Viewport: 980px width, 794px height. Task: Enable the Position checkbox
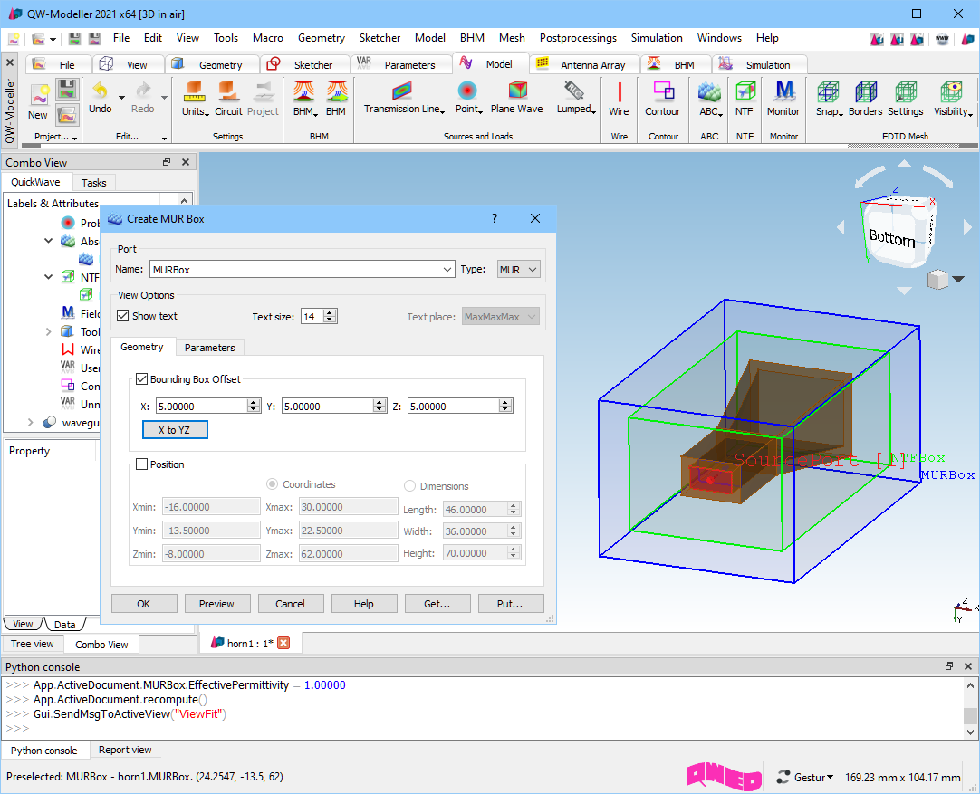pyautogui.click(x=142, y=464)
